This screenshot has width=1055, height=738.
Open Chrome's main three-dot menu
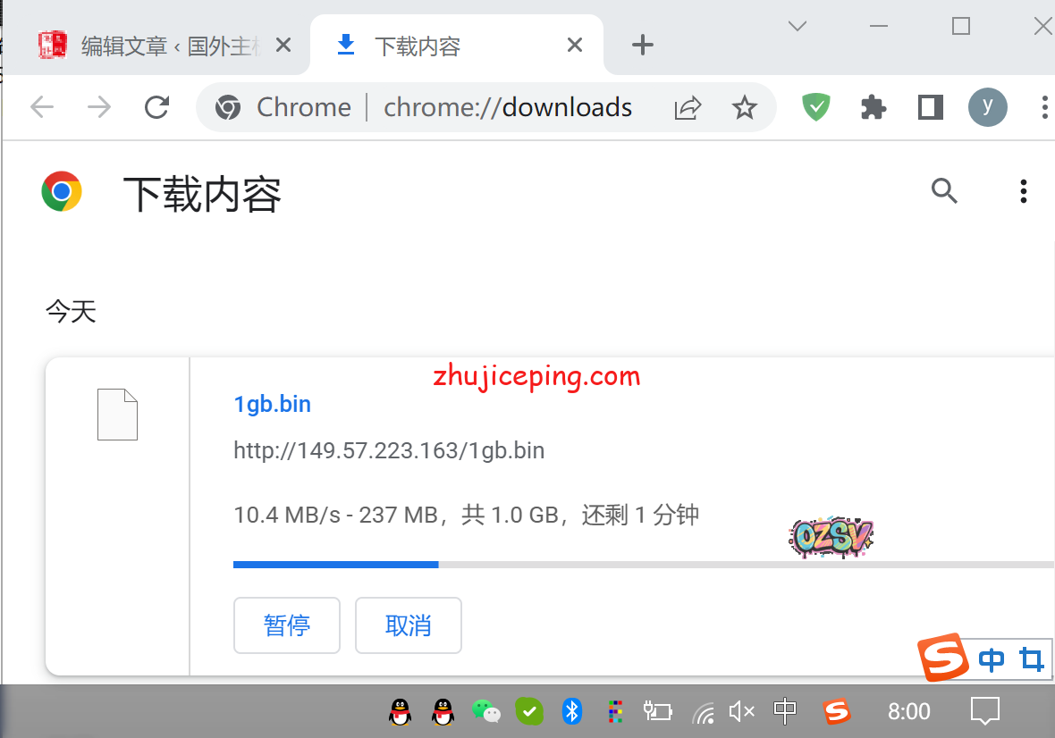(x=1043, y=108)
